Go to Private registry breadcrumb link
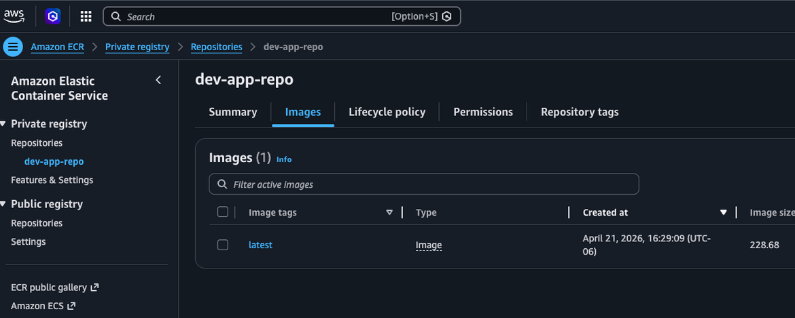Screen dimensions: 795x318 (137, 47)
